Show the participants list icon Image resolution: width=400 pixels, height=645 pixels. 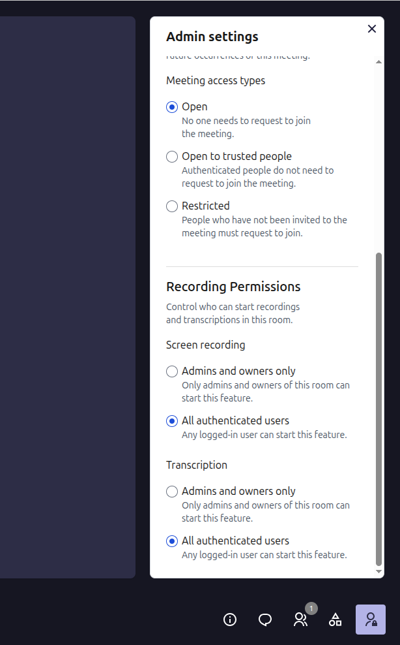coord(300,620)
